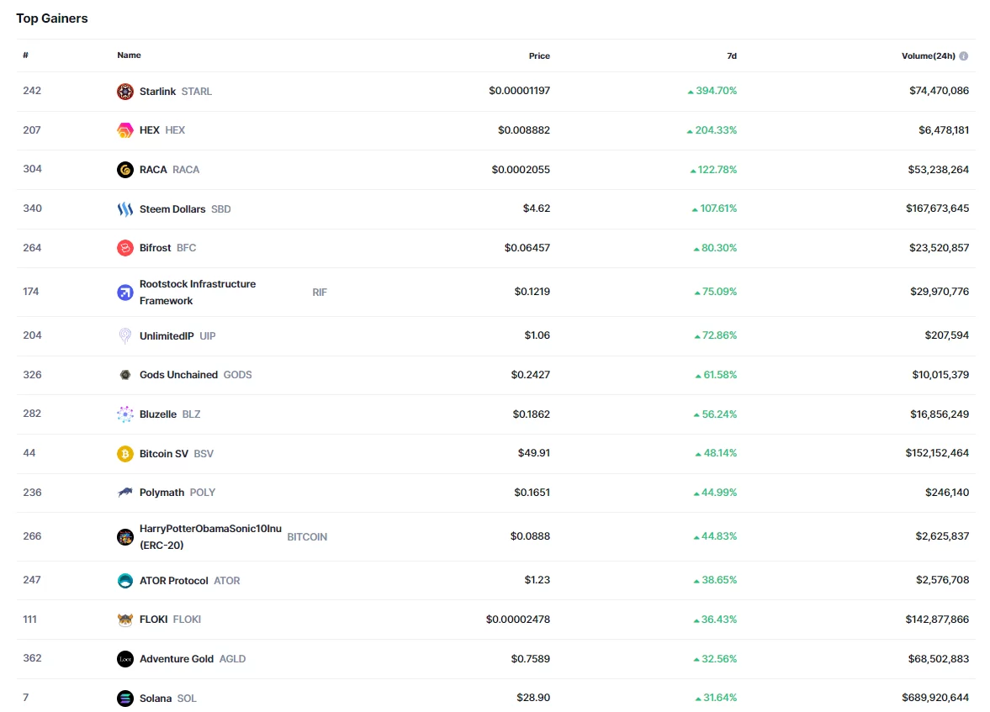Sort by Volume(24h) column header

928,56
